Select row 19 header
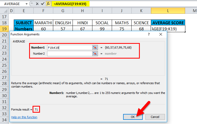The image size is (197, 124). click(x=4, y=29)
